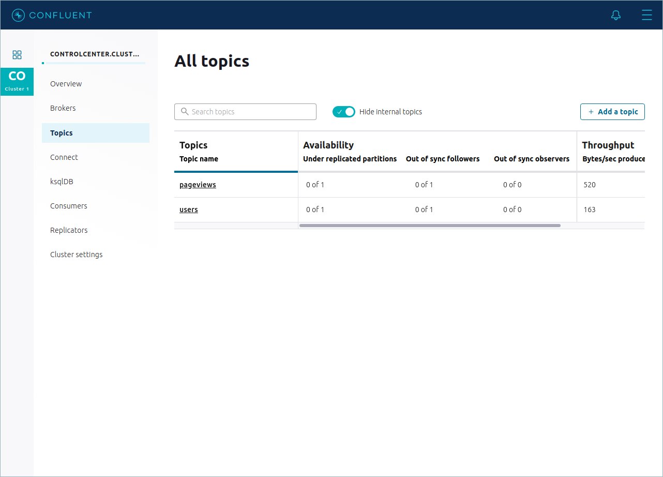Open the hamburger menu in header
663x477 pixels.
tap(646, 15)
